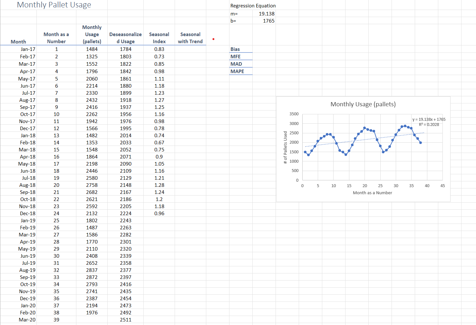Select usage value 2758
The height and width of the screenshot is (325, 476).
(92, 185)
